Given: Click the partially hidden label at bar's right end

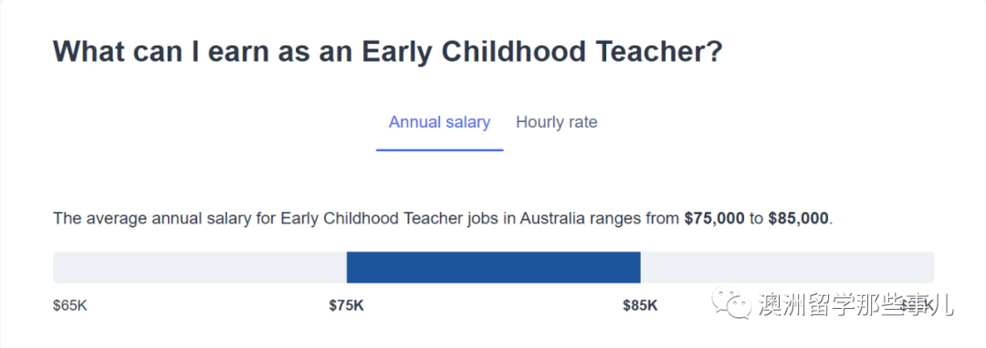Looking at the screenshot, I should coord(917,305).
